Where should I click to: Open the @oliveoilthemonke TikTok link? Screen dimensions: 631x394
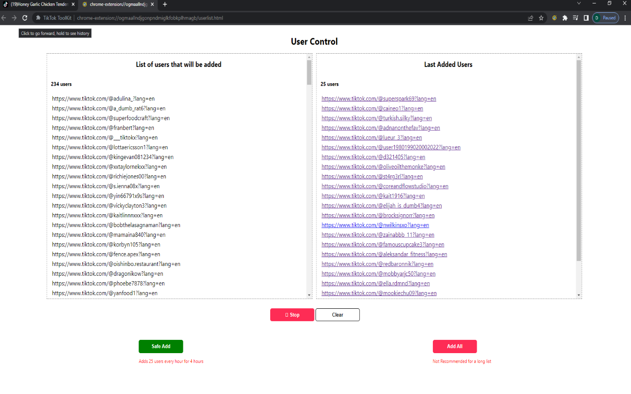pyautogui.click(x=384, y=166)
